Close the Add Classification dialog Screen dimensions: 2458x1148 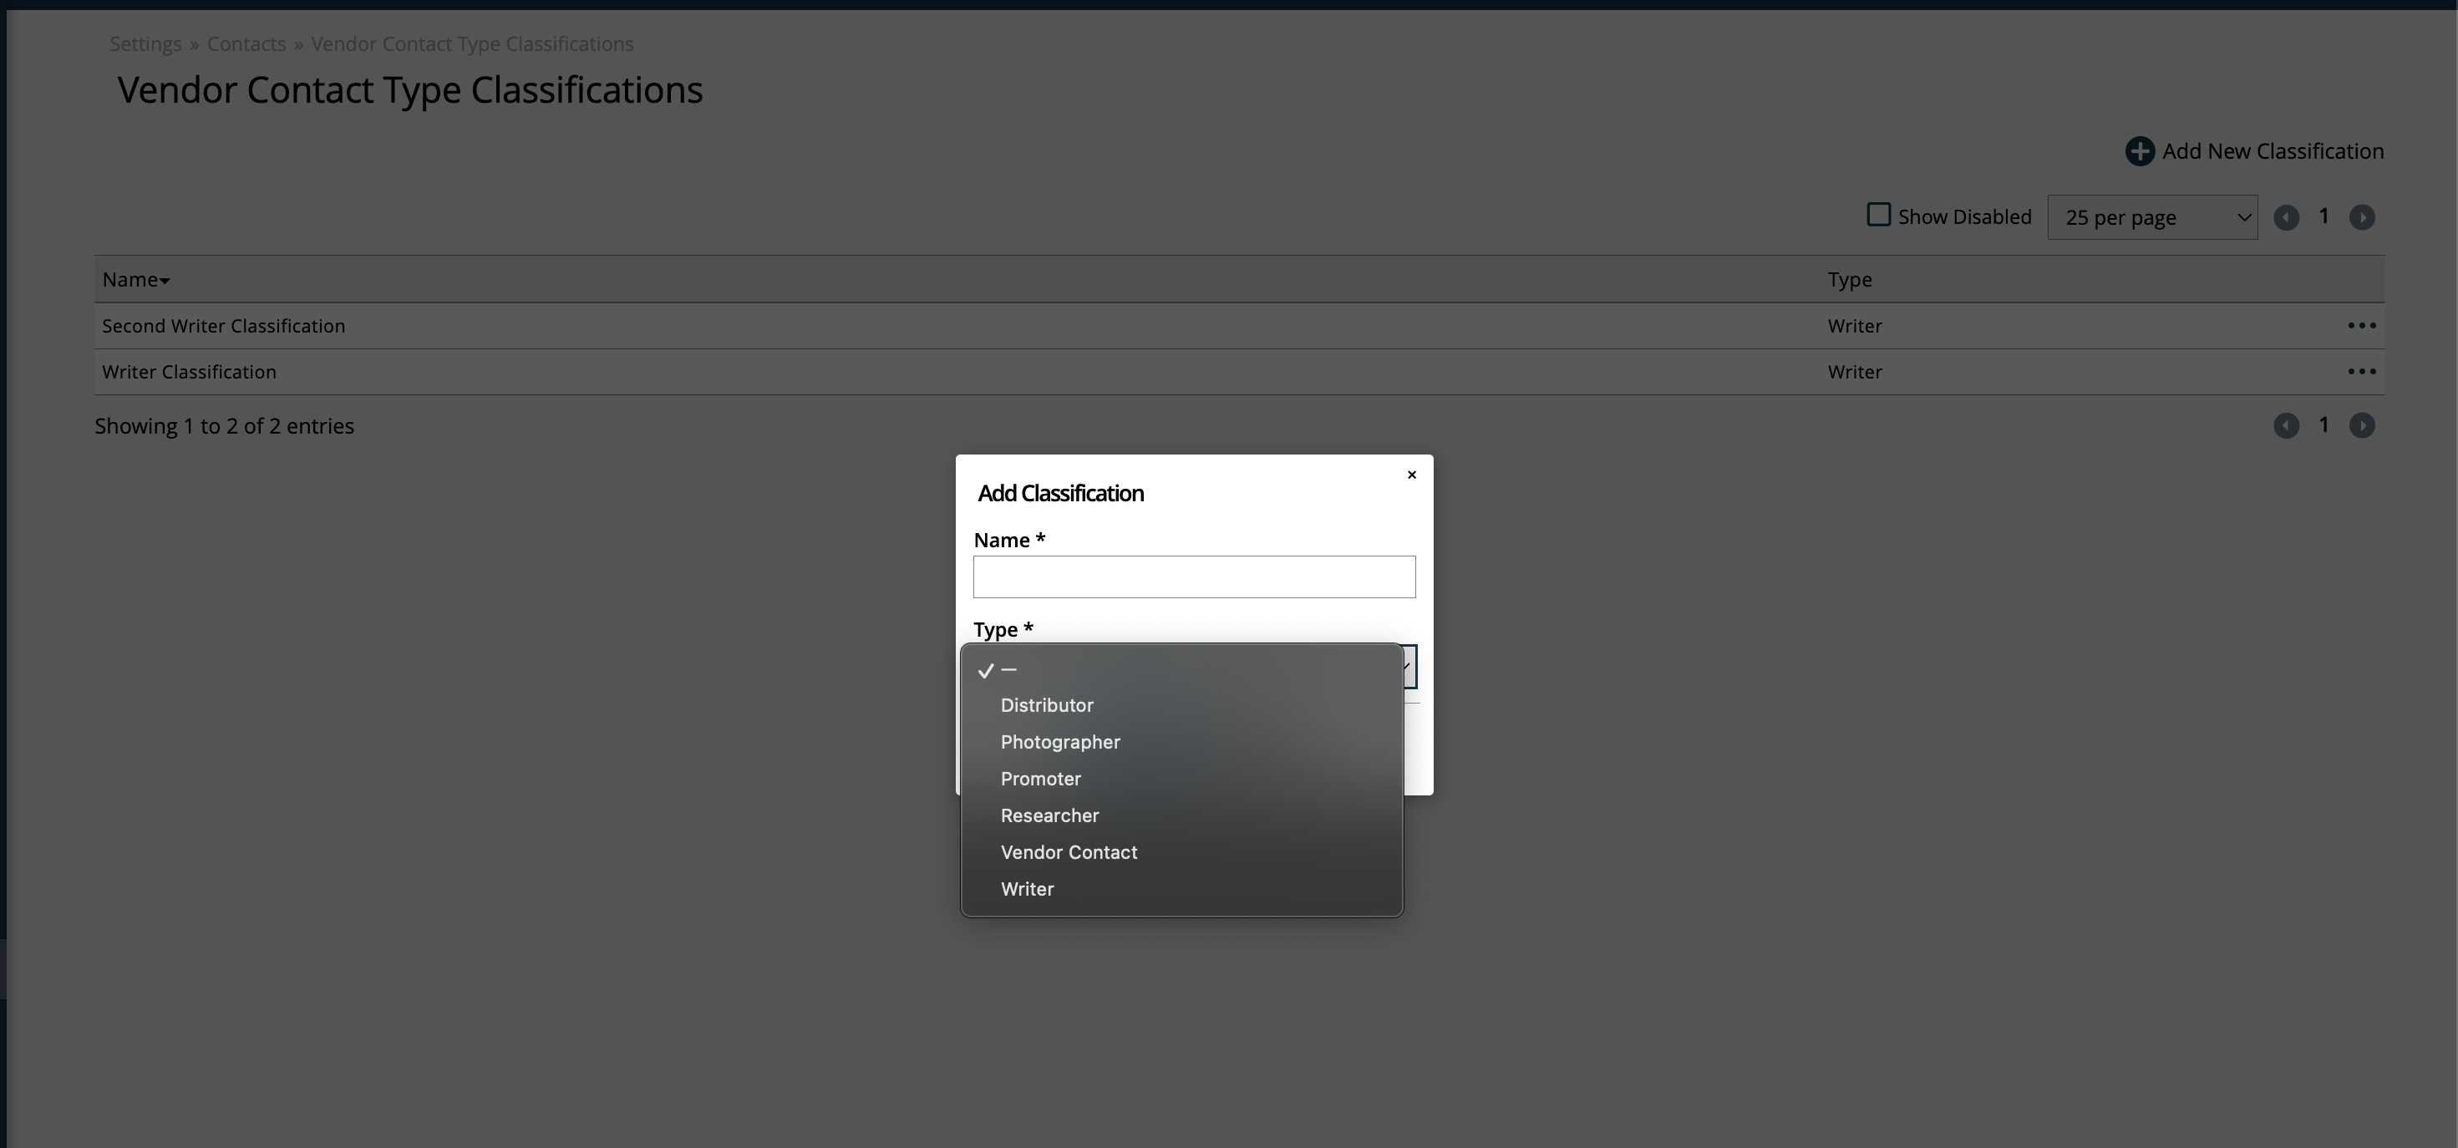pyautogui.click(x=1411, y=475)
